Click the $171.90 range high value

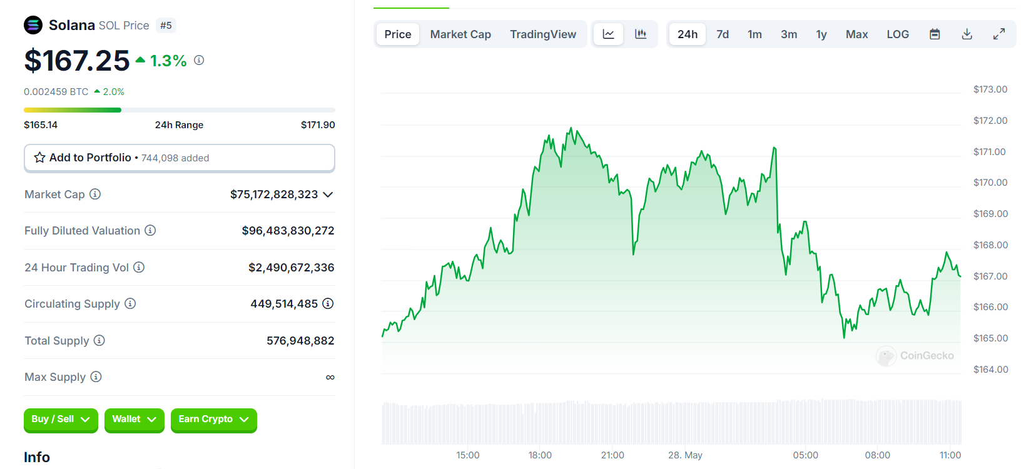pyautogui.click(x=318, y=125)
